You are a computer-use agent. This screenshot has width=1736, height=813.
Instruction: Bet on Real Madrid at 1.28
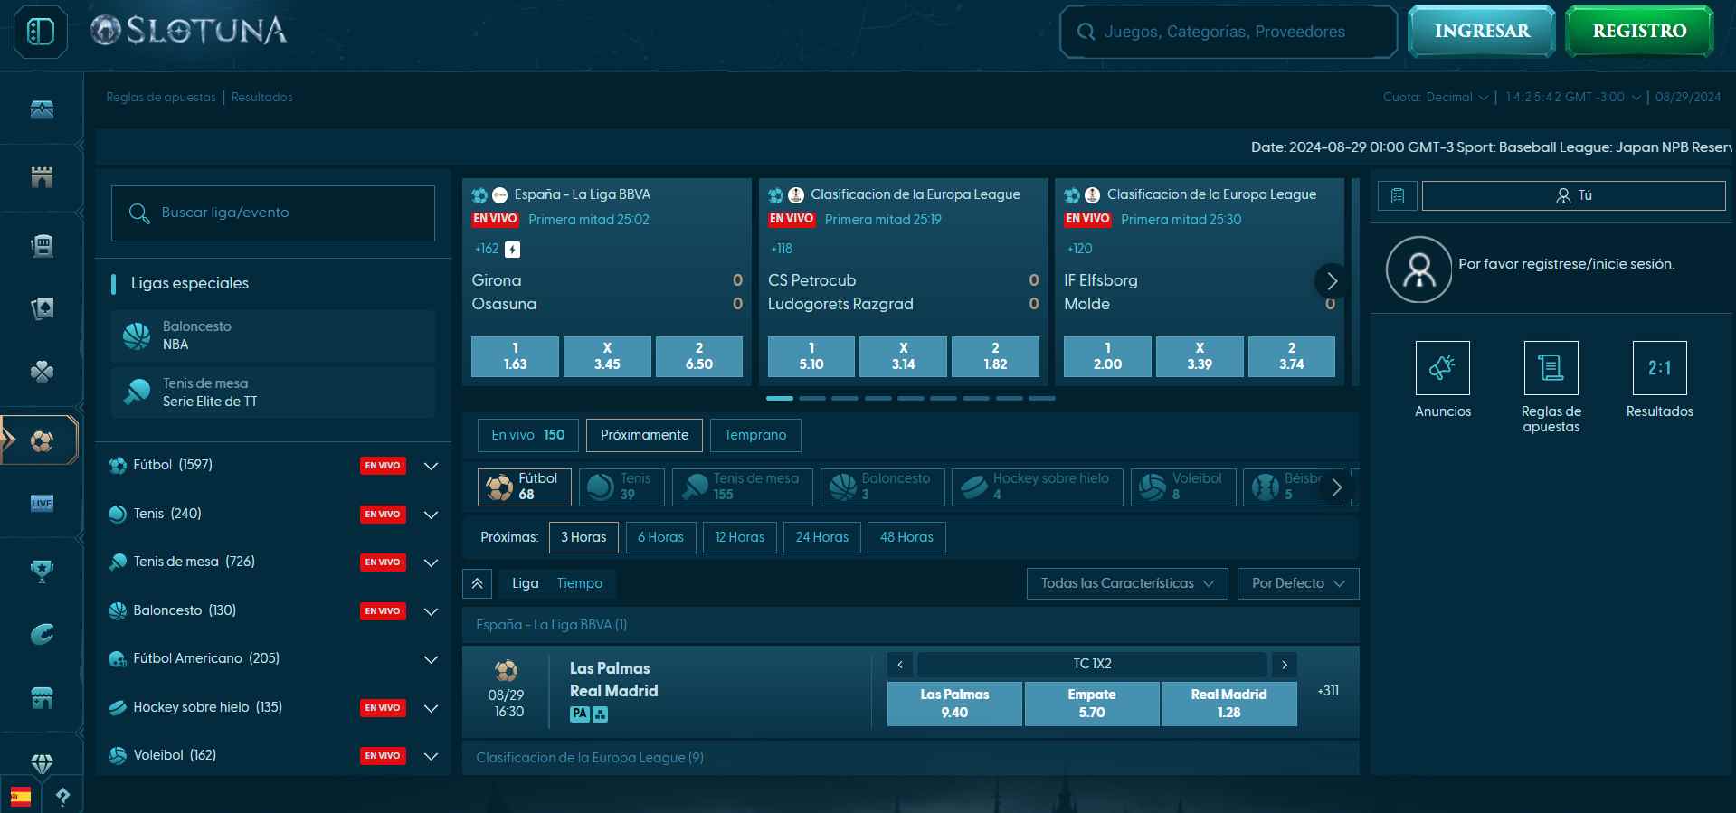(1228, 704)
